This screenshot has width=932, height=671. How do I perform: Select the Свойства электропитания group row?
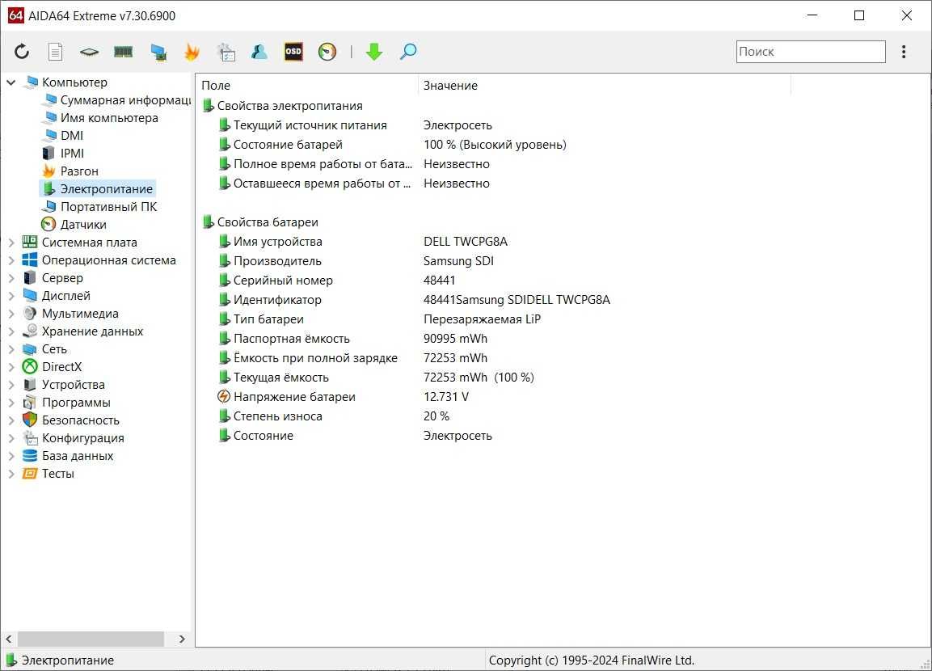282,106
